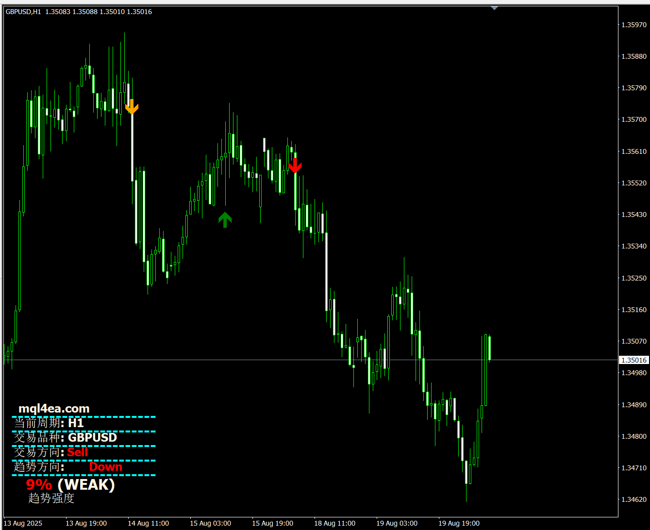Screen dimensions: 650x530
Task: Click the orange down arrow signal
Action: point(132,107)
